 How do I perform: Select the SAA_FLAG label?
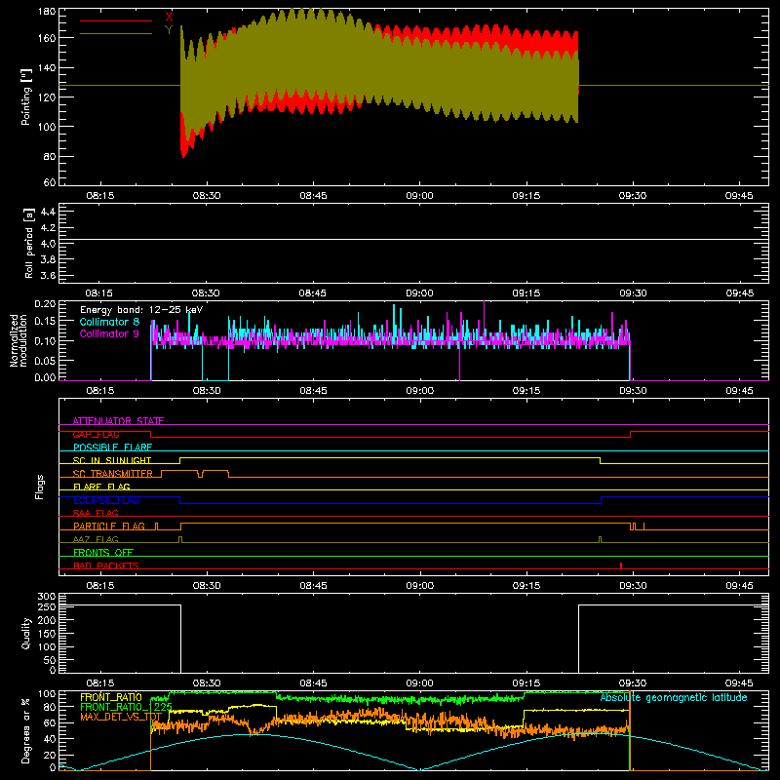pyautogui.click(x=96, y=513)
